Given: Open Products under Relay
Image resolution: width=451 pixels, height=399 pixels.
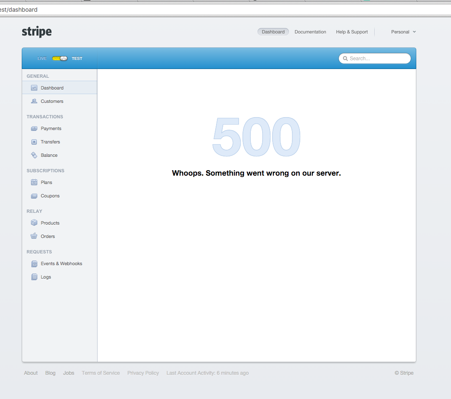Looking at the screenshot, I should [x=59, y=223].
